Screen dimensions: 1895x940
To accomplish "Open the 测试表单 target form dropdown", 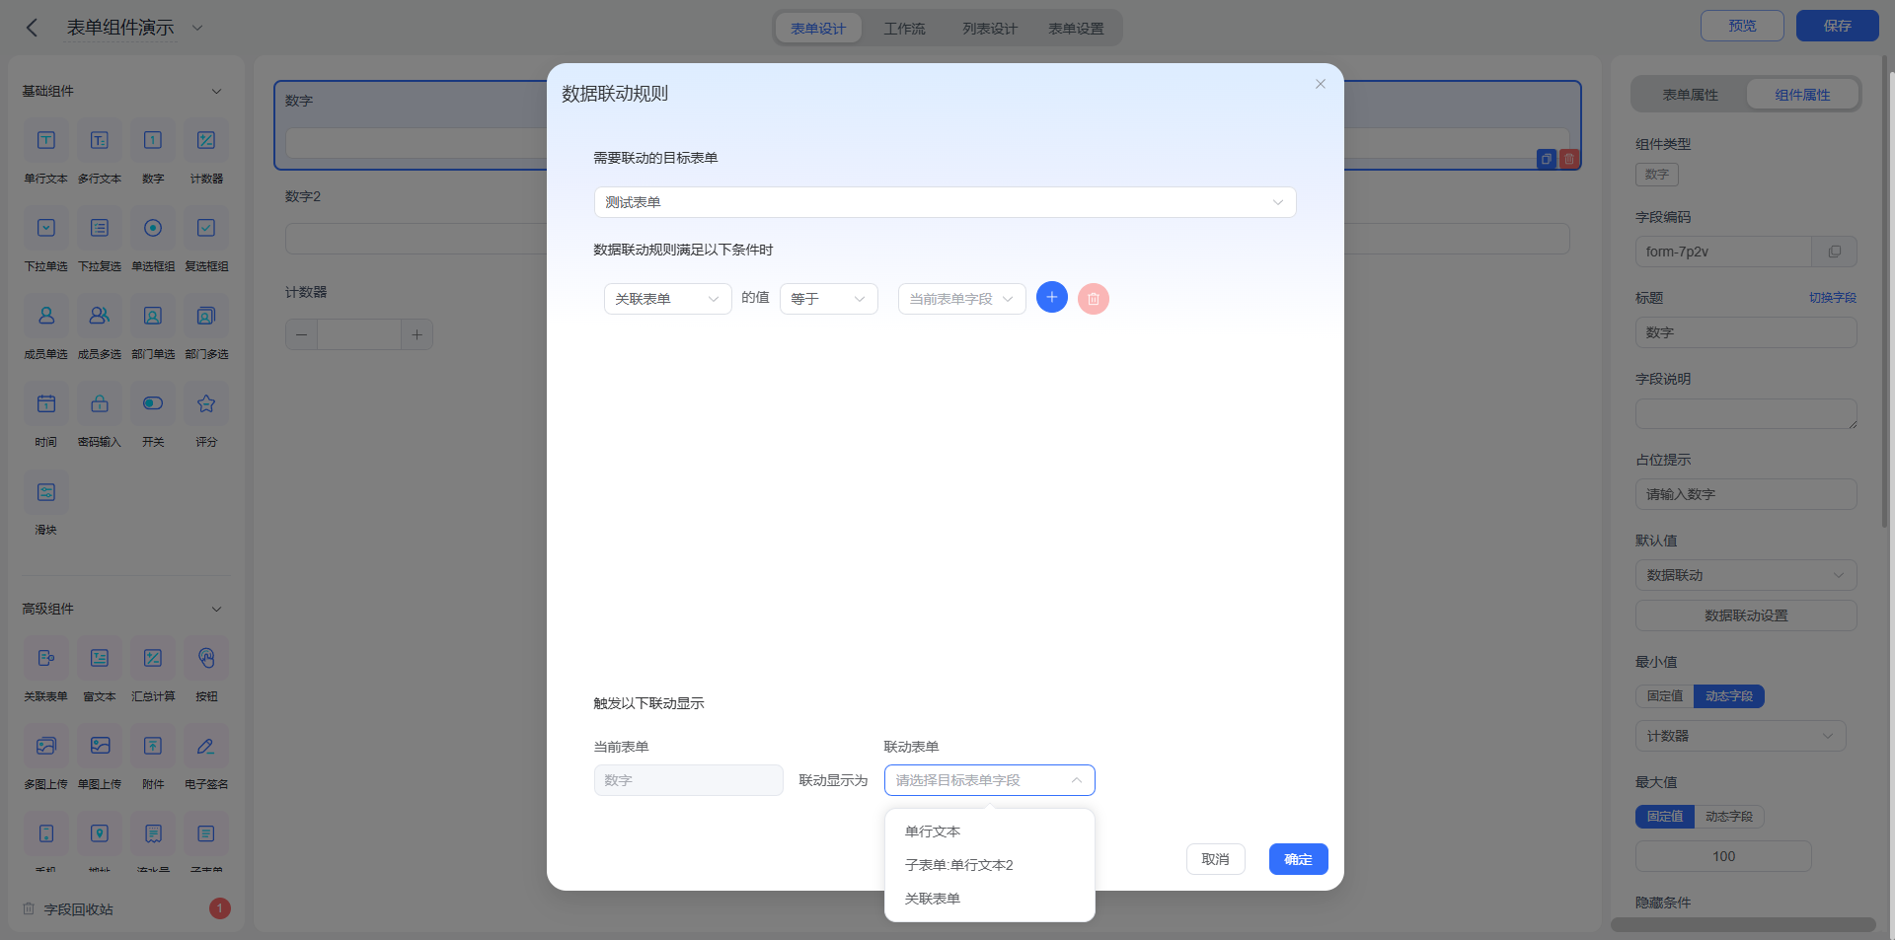I will [945, 202].
